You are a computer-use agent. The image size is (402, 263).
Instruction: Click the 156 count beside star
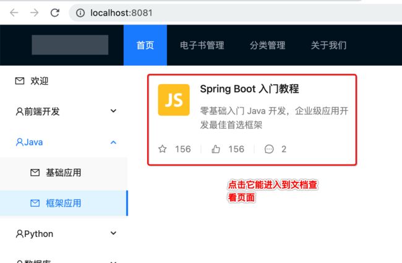(183, 149)
